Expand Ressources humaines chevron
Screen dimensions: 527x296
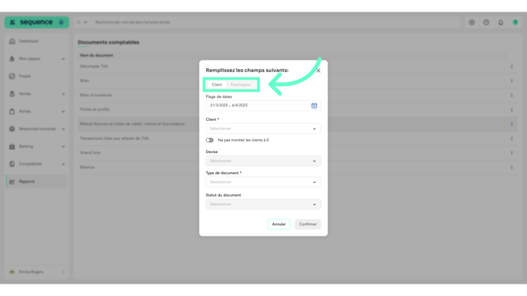pyautogui.click(x=63, y=128)
